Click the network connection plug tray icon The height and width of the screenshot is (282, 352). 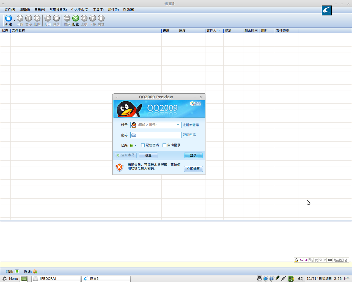[x=284, y=279]
